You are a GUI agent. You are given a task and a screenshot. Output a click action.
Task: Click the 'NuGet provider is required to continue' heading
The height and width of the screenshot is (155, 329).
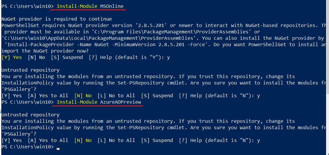point(57,19)
